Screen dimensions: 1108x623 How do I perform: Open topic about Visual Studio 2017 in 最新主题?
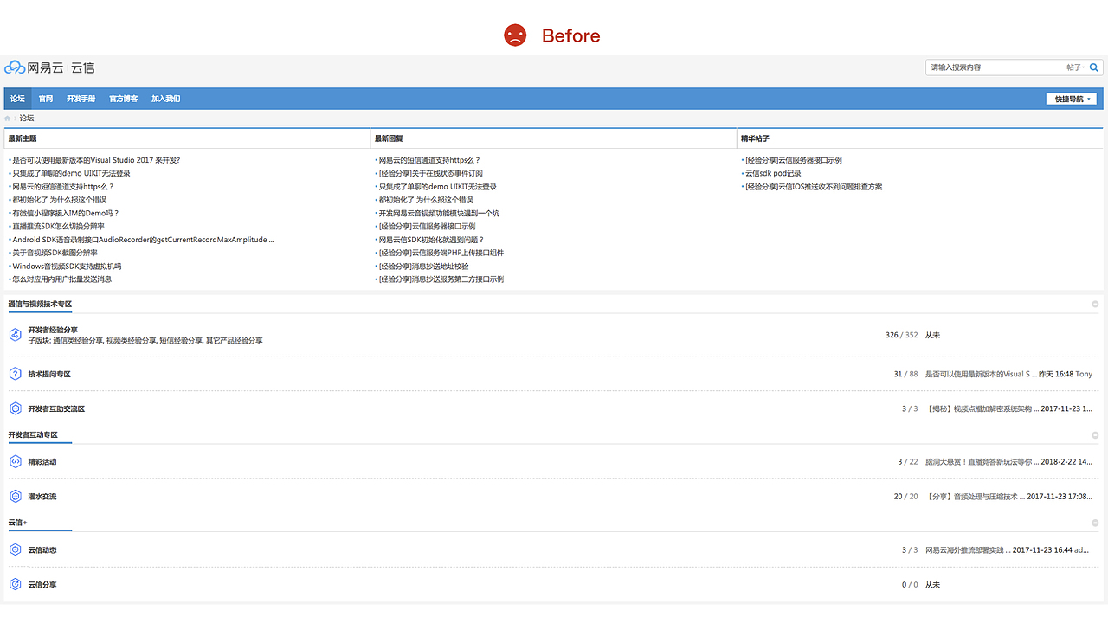tap(96, 160)
